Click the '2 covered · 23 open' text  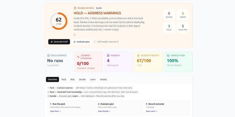[86, 68]
